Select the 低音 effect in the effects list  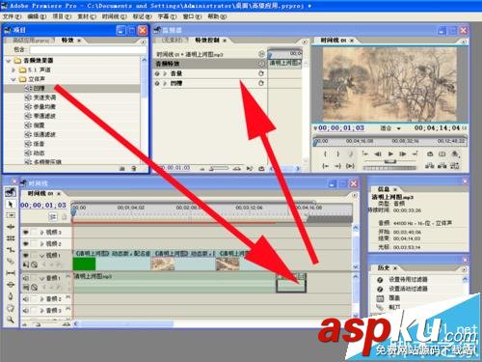39,144
